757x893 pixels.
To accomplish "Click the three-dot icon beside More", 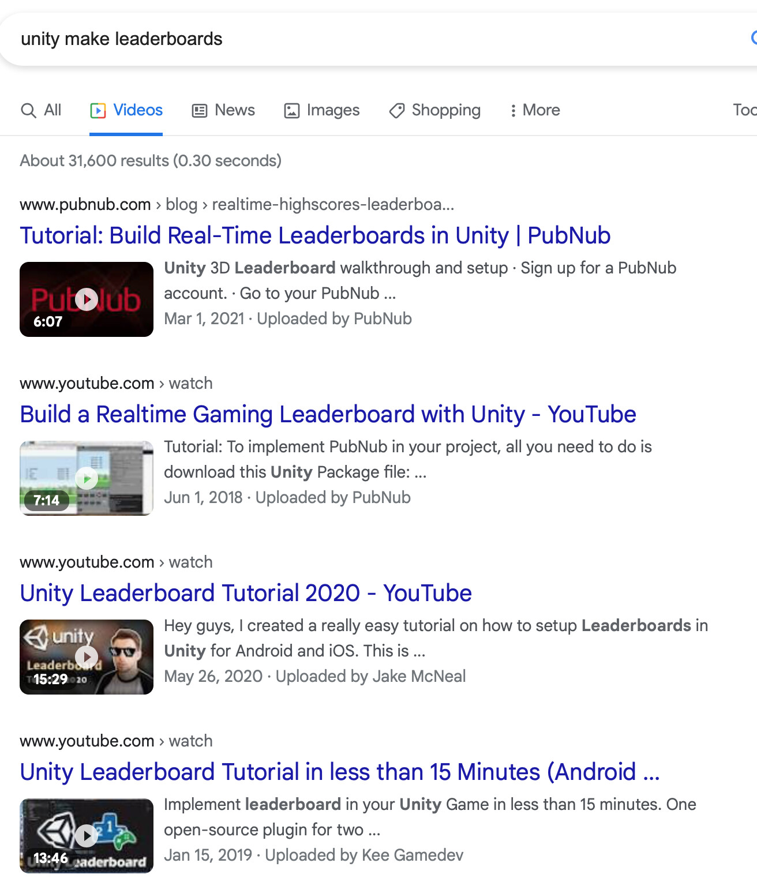I will point(513,110).
